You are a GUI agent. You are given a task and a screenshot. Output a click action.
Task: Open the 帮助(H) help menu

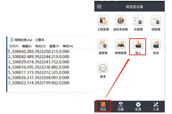(68, 46)
